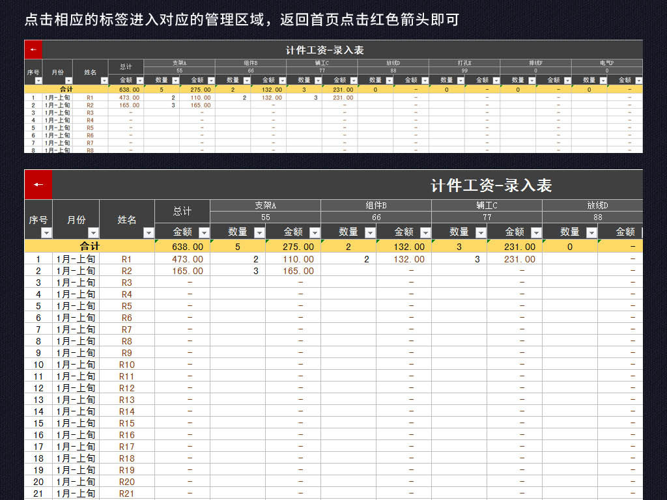Viewport: 667px width, 500px height.
Task: Open the 组件B 金额 filter dropdown in the large lower table
Action: (425, 232)
